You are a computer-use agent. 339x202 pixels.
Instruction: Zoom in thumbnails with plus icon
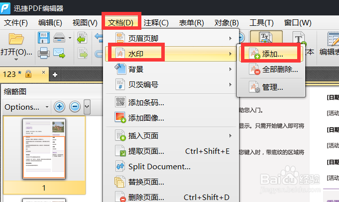pyautogui.click(x=59, y=107)
